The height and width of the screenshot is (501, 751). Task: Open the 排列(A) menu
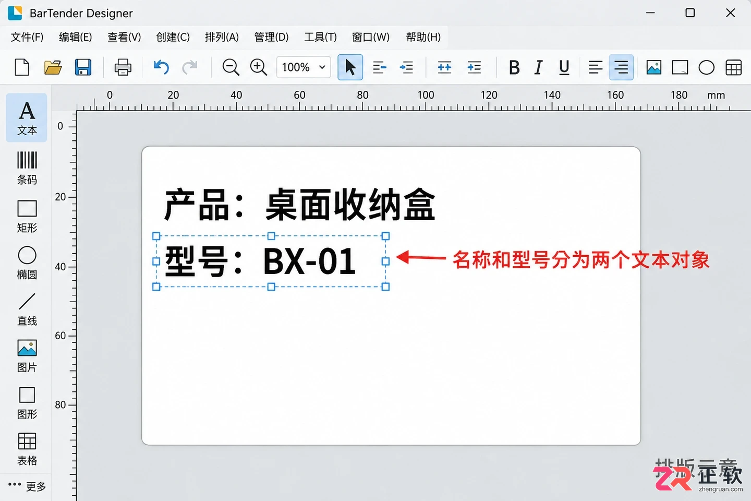222,37
